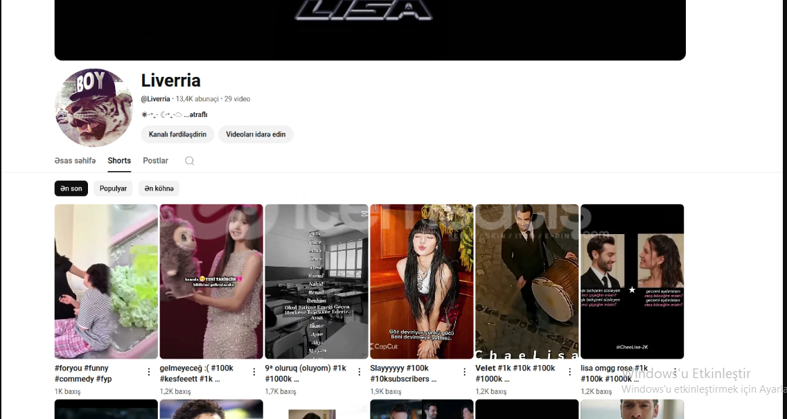
Task: Click '1,9K baxış' view count
Action: (x=385, y=391)
